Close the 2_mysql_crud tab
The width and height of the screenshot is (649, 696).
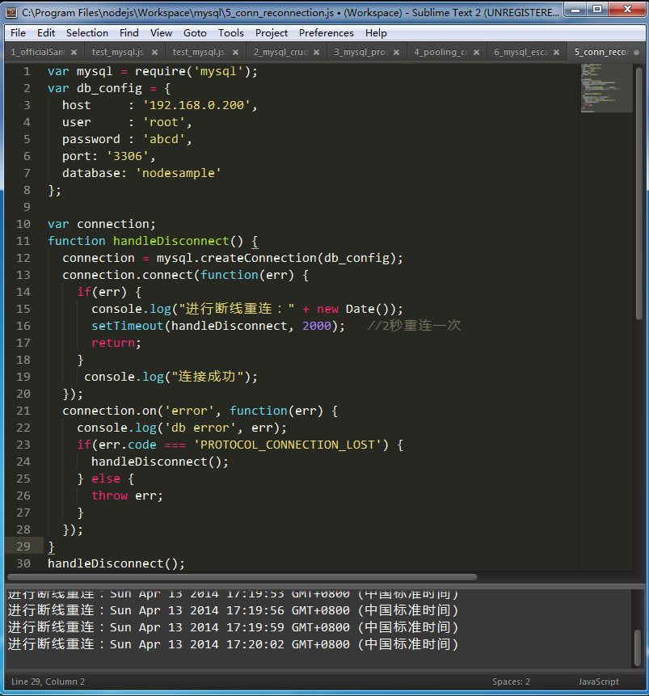(316, 53)
